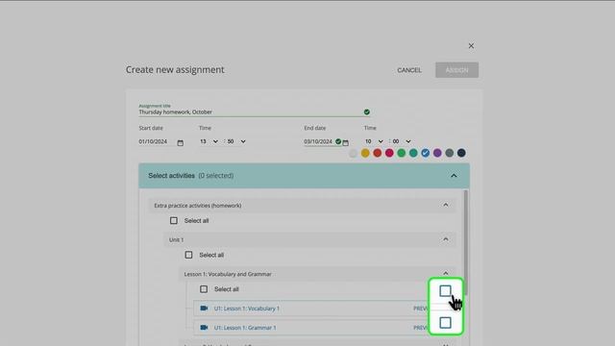Screen dimensions: 615x346
Task: Choose the yellow color swatch
Action: [365, 153]
